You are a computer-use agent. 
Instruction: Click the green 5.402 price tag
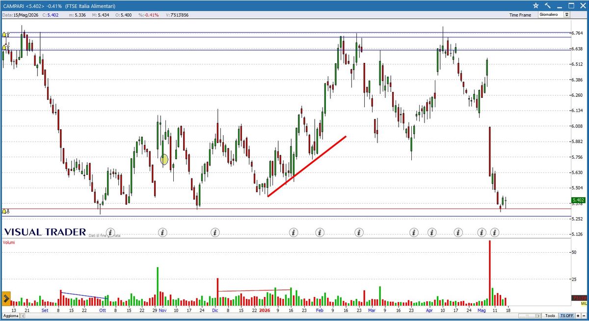point(579,200)
